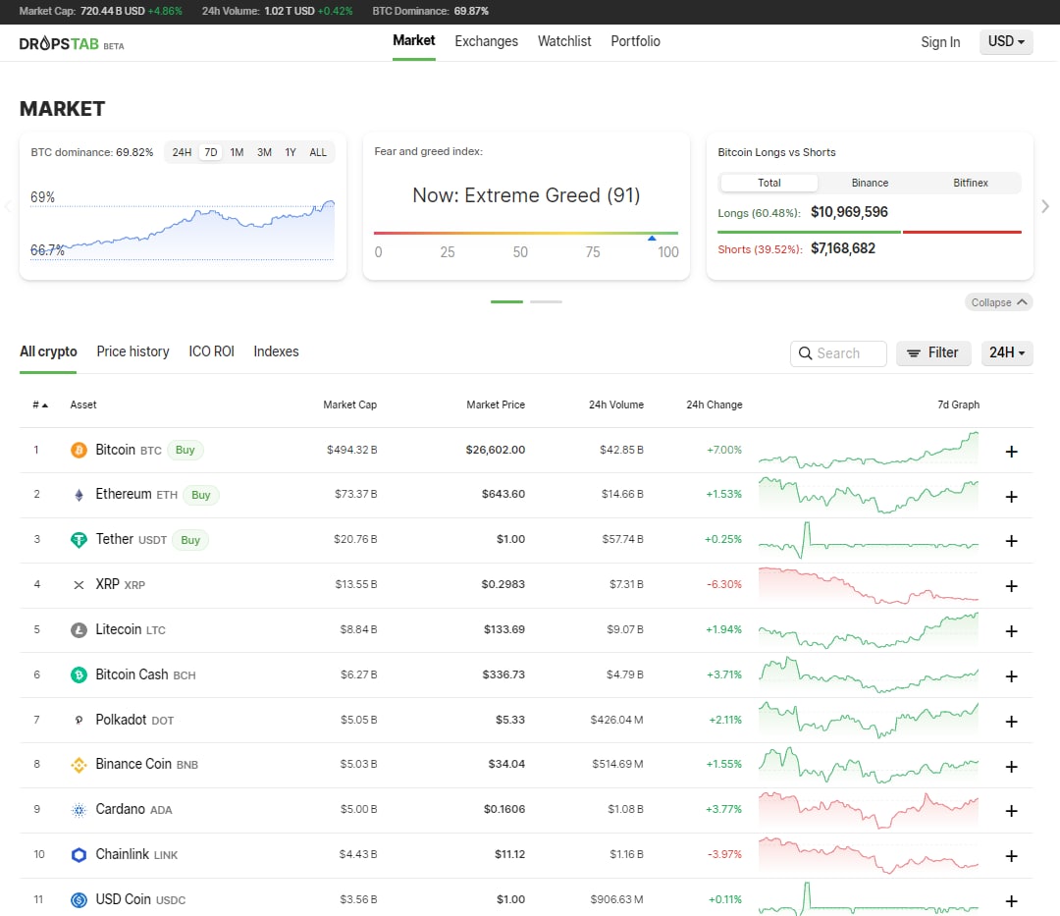Select the 24H range for BTC dominance

pyautogui.click(x=182, y=153)
